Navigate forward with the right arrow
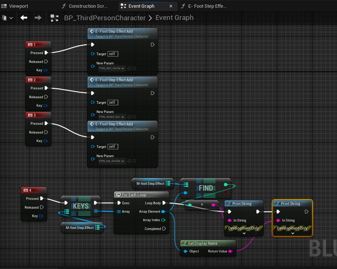Screen dimensions: 337x269 pyautogui.click(x=38, y=18)
